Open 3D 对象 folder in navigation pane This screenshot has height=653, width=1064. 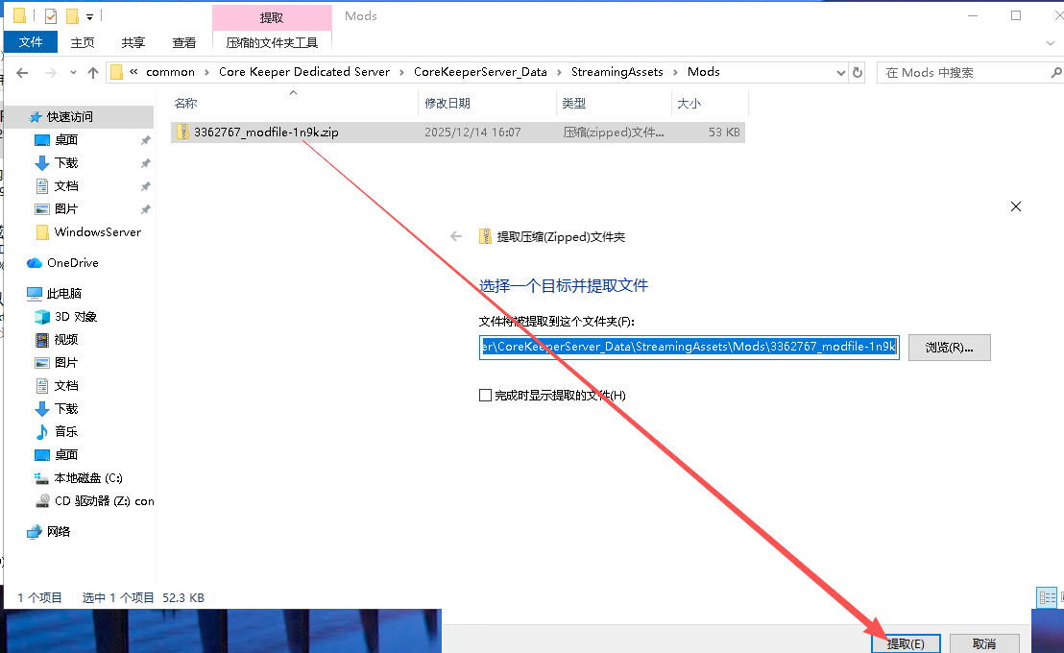coord(75,316)
